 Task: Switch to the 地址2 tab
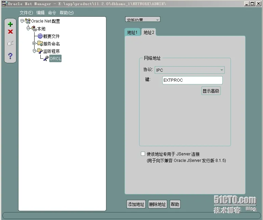149,32
